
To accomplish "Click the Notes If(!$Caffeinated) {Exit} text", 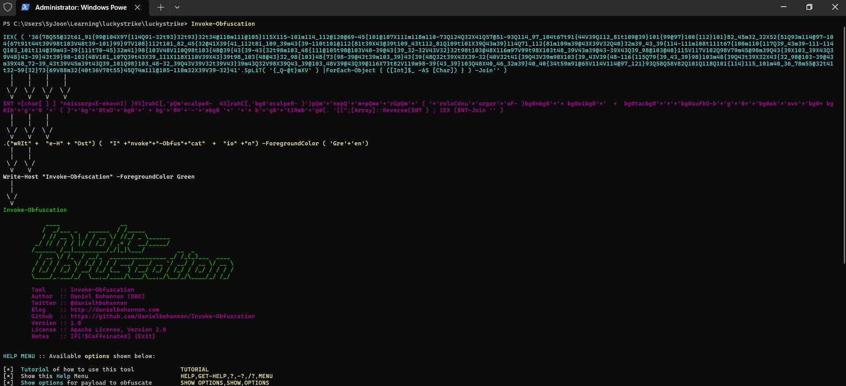I will tap(94, 336).
